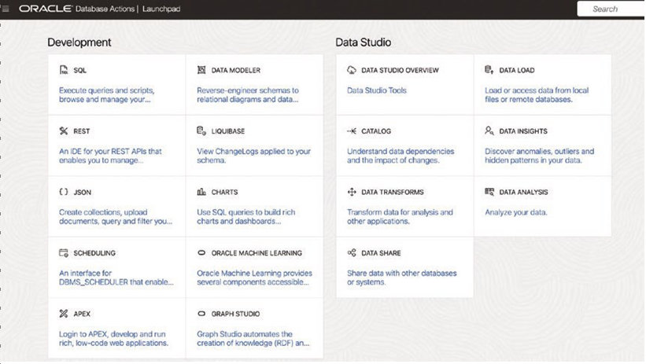
Task: Click the Search field in header
Action: click(x=611, y=9)
